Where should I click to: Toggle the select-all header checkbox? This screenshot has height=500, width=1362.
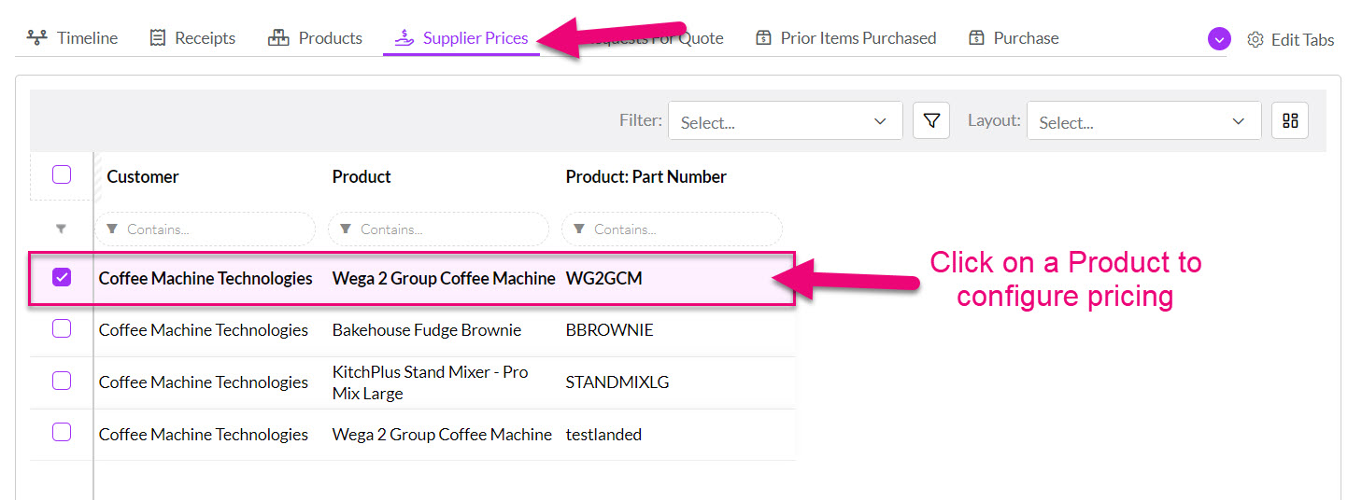click(62, 174)
